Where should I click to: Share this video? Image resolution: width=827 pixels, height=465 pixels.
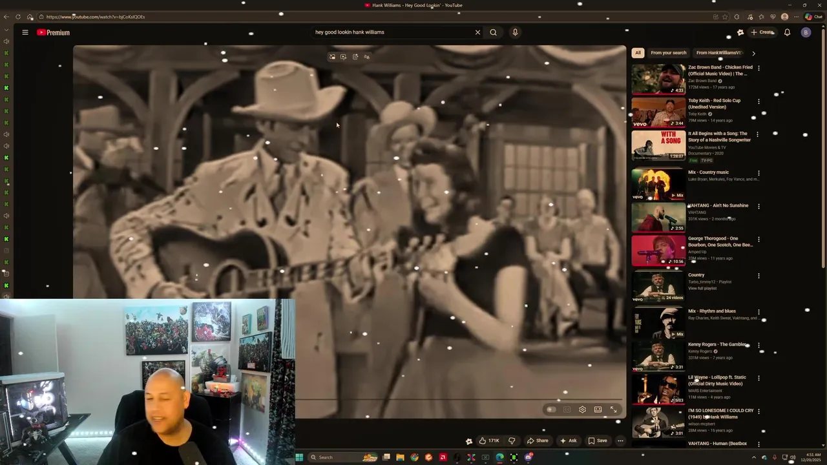pos(538,440)
